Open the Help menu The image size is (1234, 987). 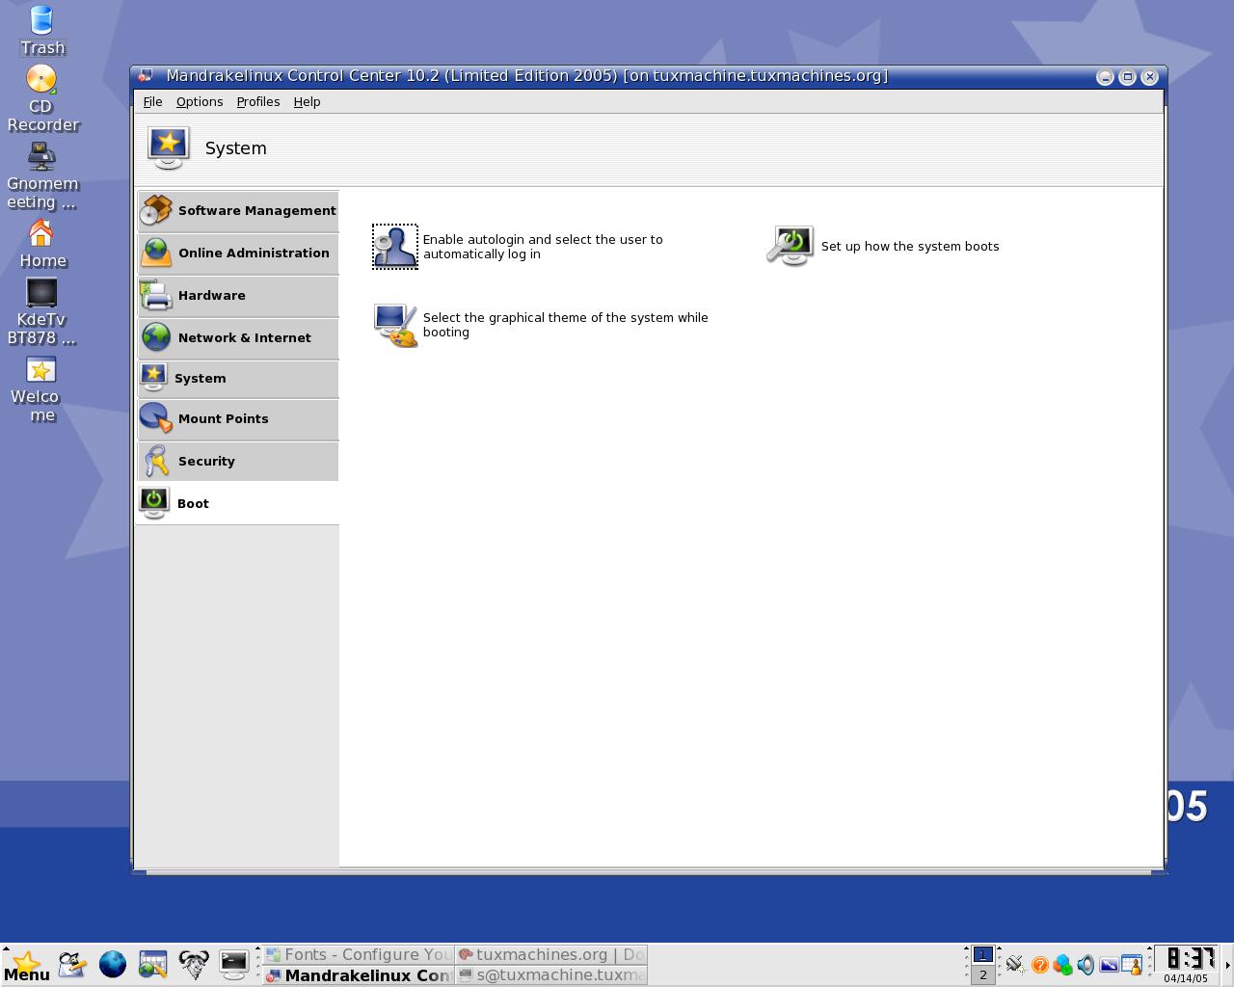307,101
